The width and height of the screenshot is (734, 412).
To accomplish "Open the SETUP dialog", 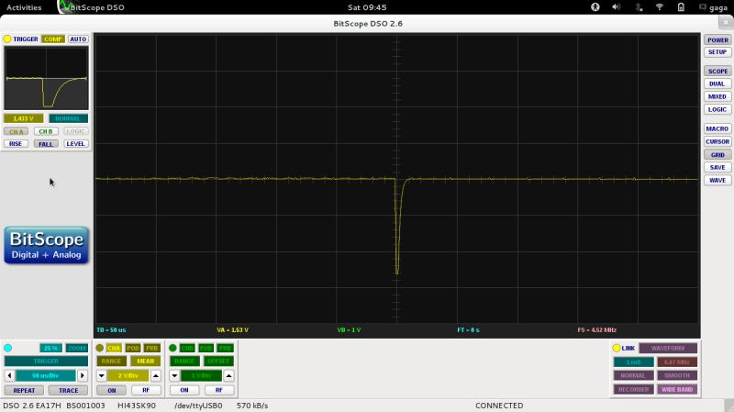I will coord(717,52).
